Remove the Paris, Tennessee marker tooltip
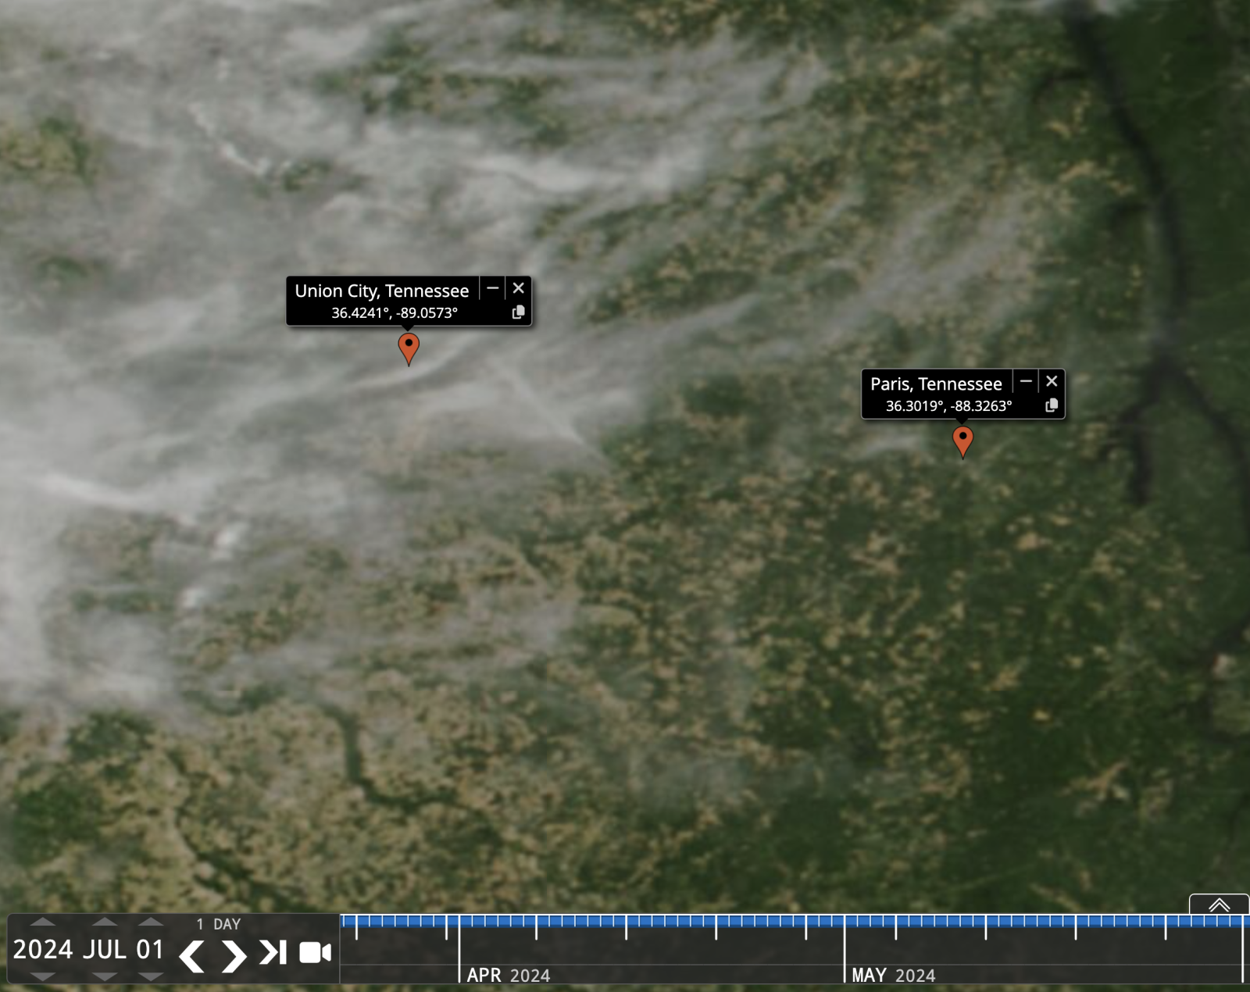Screen dimensions: 1250x992 tap(1052, 381)
